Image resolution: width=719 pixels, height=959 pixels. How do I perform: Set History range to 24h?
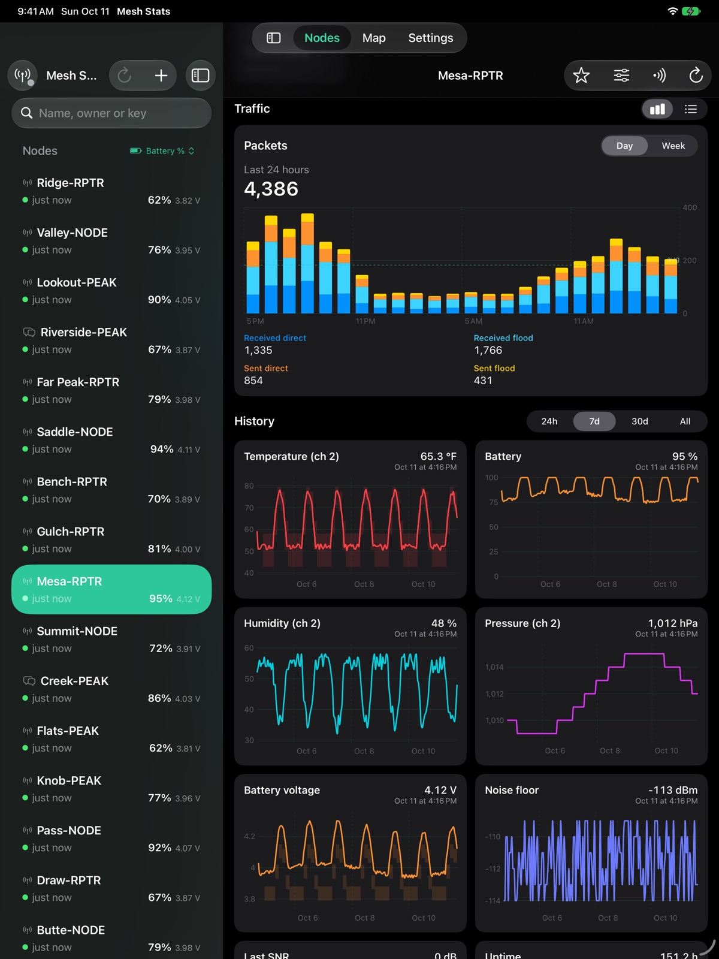point(549,421)
